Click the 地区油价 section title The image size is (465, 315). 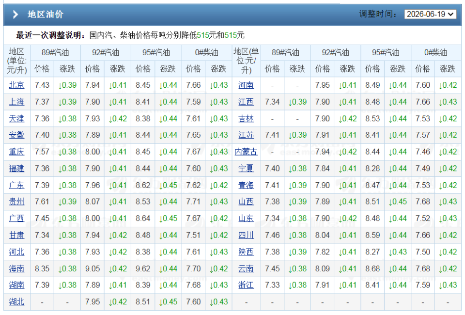click(x=46, y=14)
